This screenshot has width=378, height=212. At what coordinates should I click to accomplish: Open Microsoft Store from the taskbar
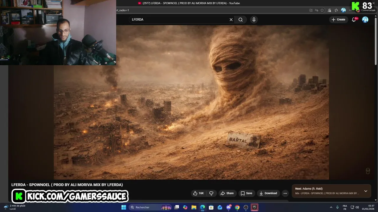(x=211, y=207)
